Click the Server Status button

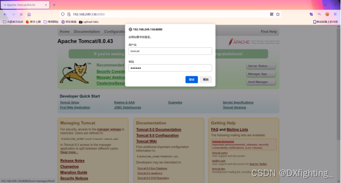tap(261, 66)
